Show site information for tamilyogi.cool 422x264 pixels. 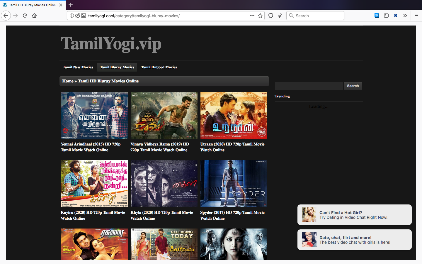coord(72,16)
